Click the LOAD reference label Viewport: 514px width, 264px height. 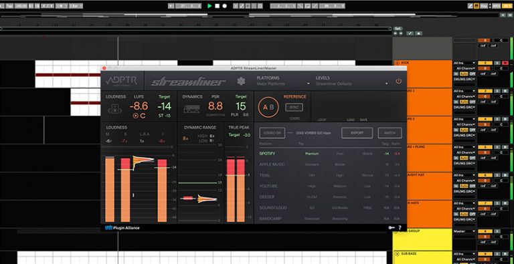click(x=351, y=120)
